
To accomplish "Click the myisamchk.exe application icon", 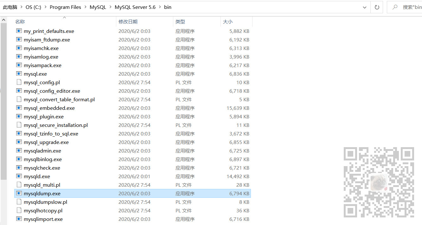I will click(x=19, y=48).
